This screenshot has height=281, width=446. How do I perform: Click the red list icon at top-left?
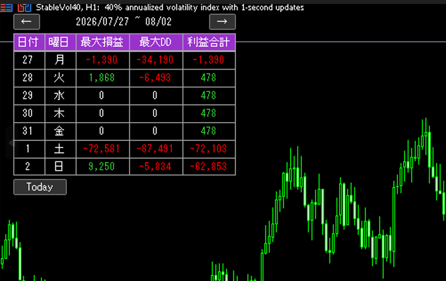pos(6,7)
